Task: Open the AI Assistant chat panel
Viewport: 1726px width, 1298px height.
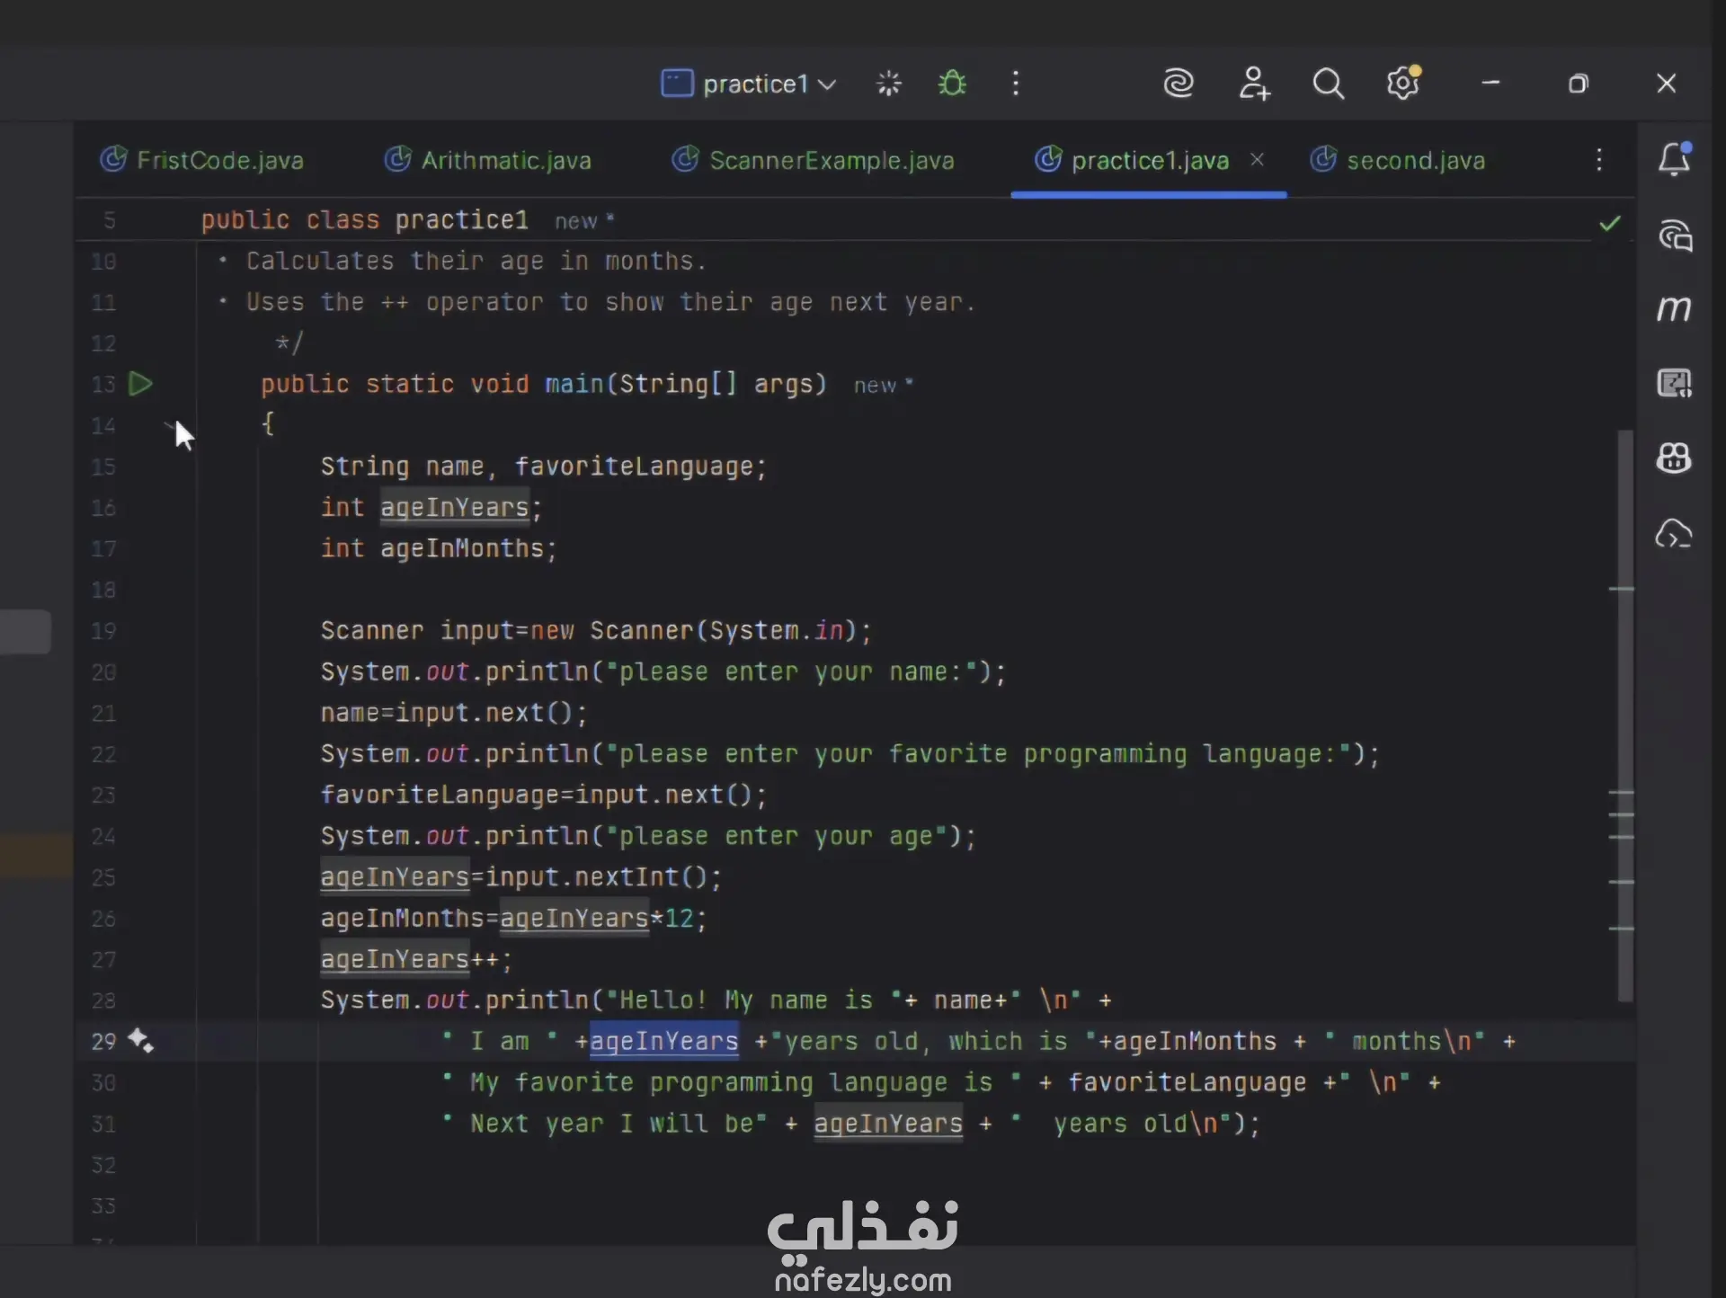Action: click(1675, 236)
